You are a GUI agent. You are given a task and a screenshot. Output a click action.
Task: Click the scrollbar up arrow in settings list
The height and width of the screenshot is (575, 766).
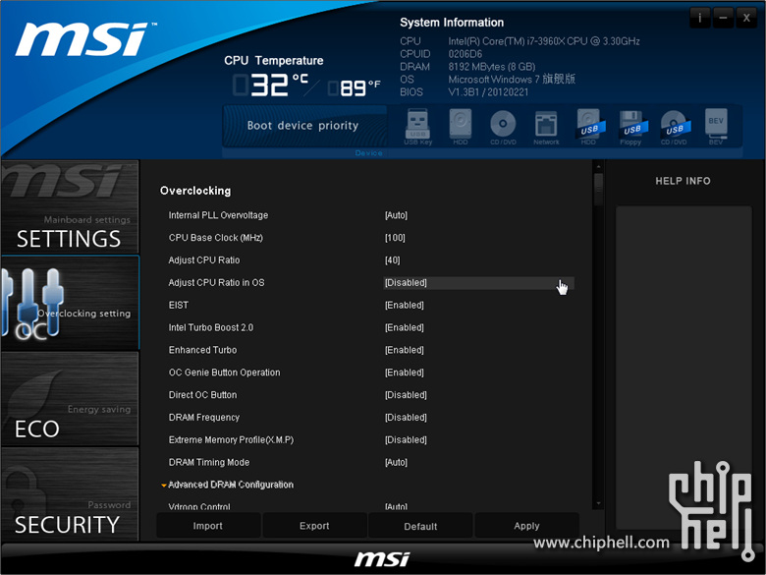pos(598,167)
